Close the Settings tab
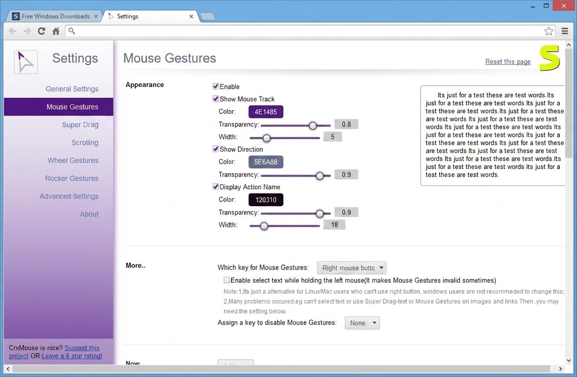 click(x=191, y=16)
